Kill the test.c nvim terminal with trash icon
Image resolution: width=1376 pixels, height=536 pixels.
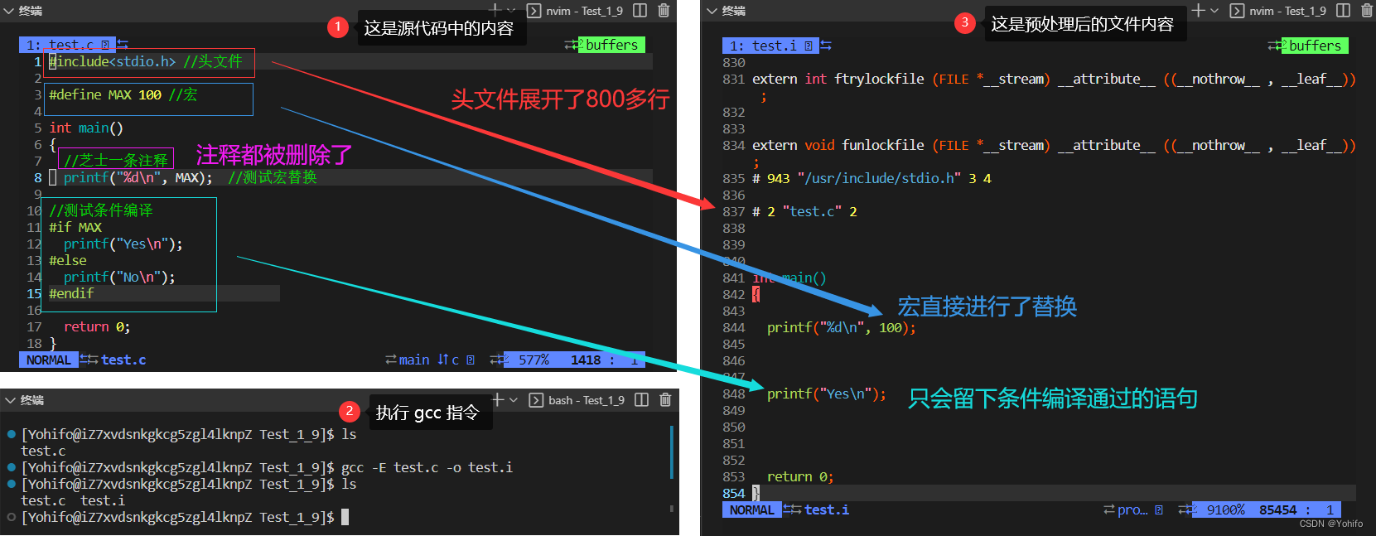[x=664, y=11]
